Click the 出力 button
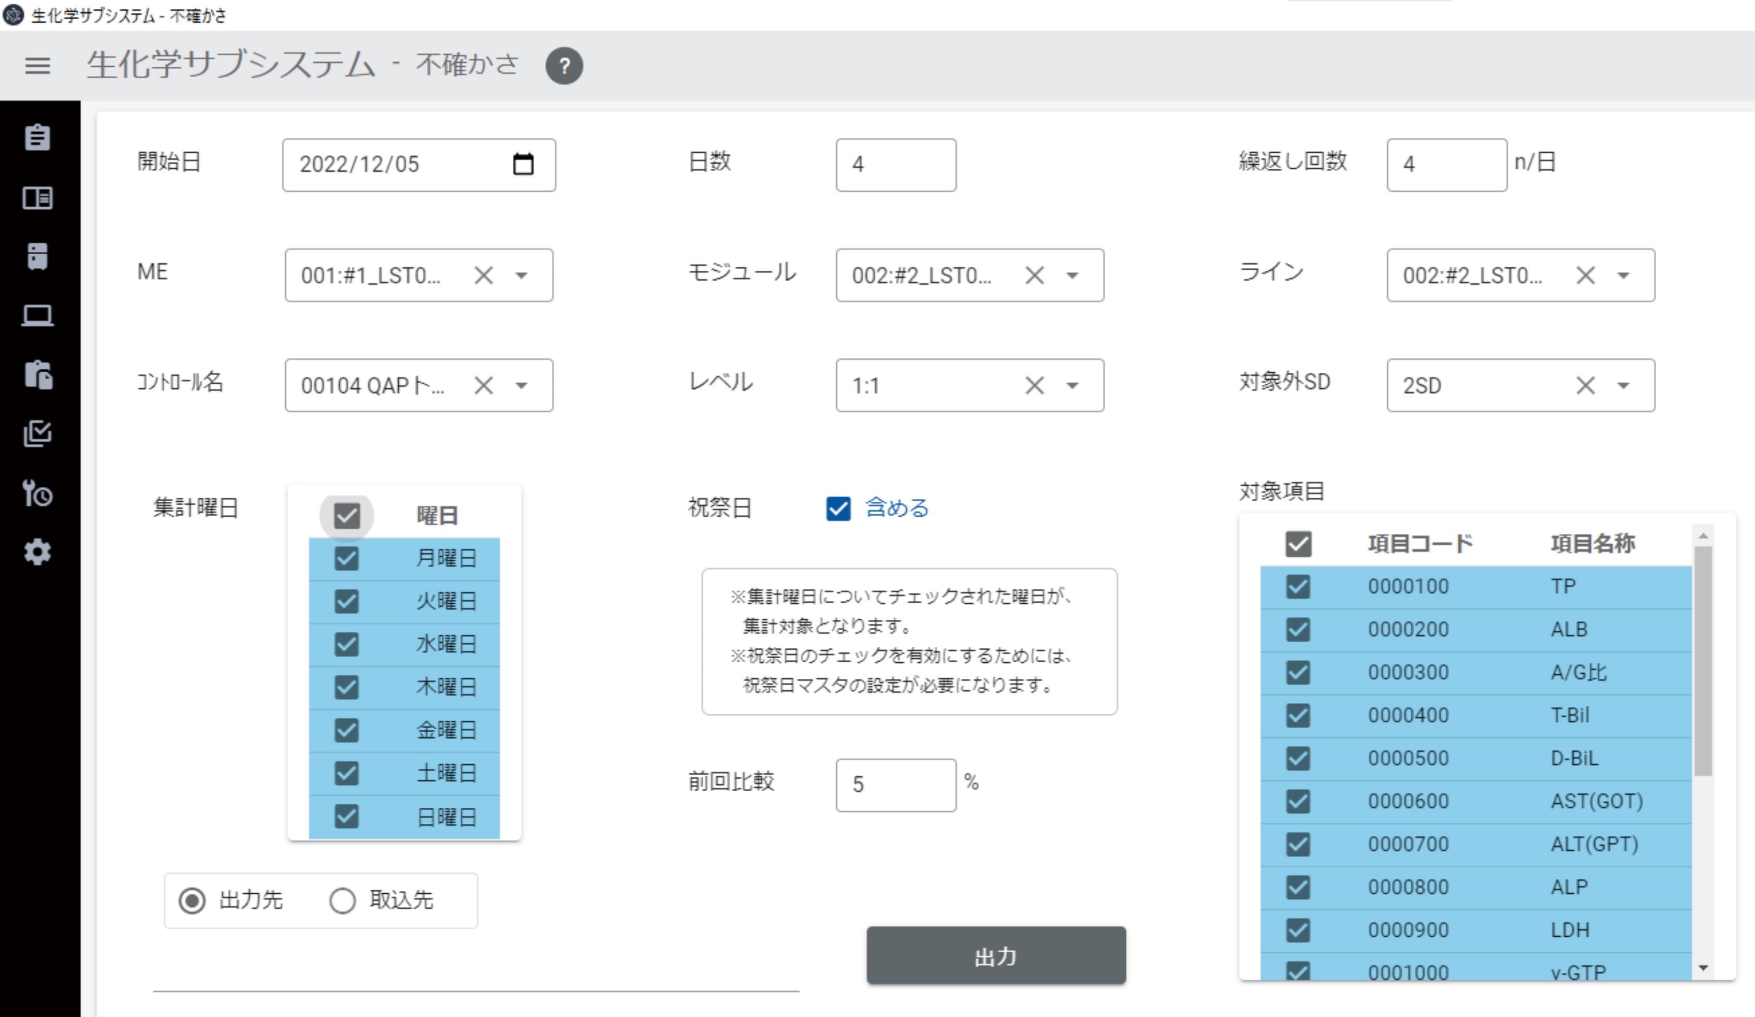Image resolution: width=1755 pixels, height=1017 pixels. pos(996,956)
